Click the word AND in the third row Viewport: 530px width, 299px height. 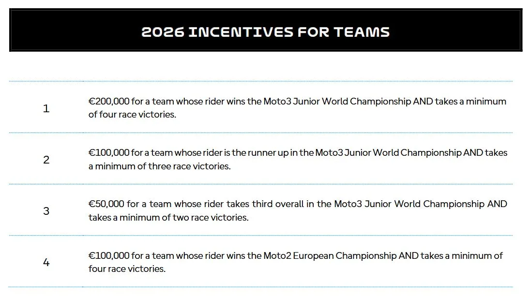(x=497, y=204)
